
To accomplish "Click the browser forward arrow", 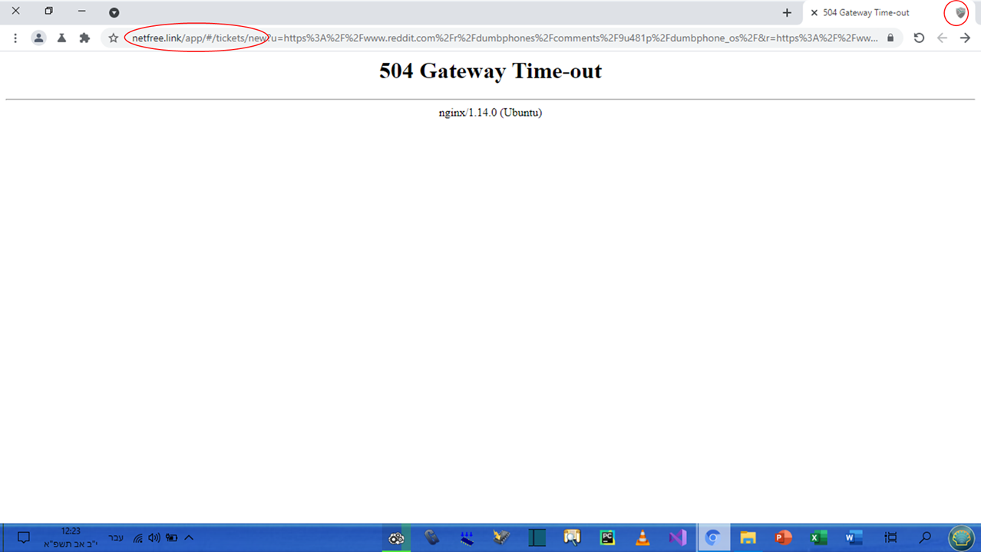I will [x=965, y=38].
